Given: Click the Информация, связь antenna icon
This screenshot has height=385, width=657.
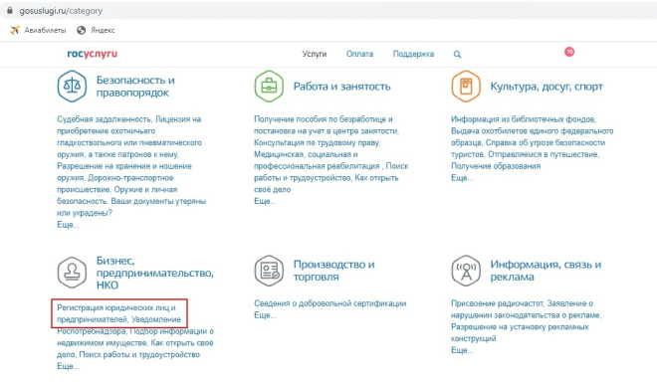Looking at the screenshot, I should 466,271.
